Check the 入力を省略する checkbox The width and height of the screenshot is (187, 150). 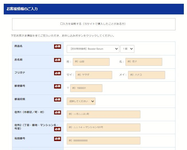62,24
